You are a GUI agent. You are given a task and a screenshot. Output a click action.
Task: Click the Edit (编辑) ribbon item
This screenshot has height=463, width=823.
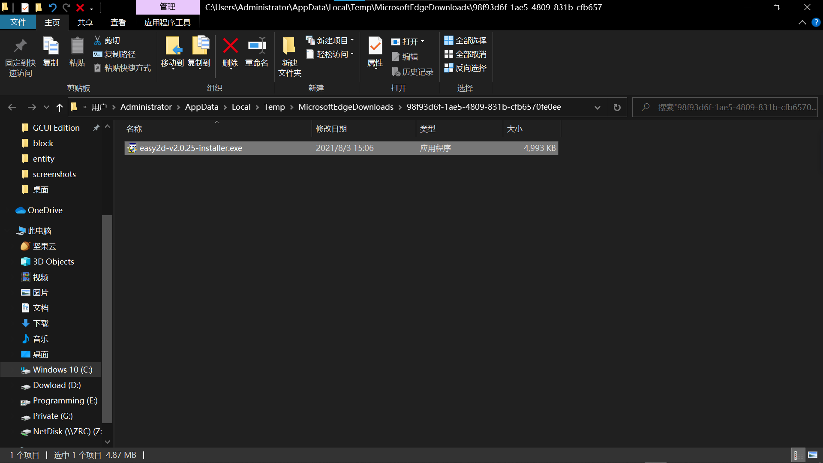point(405,57)
